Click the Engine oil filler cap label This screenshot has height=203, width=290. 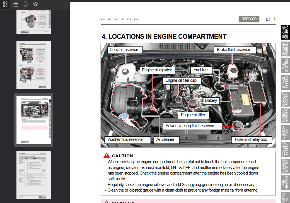point(182,81)
